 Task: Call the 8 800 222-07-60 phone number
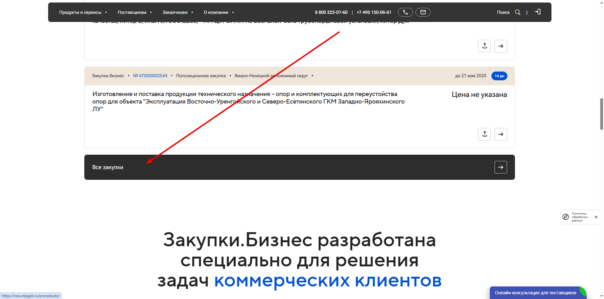tap(331, 12)
